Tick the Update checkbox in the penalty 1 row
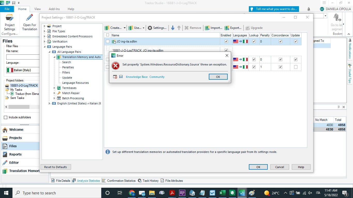This screenshot has height=198, width=353. pos(296,67)
